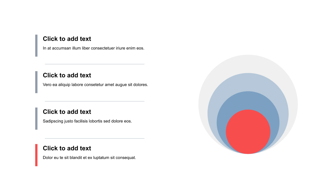Select divider line under 'Sadipscing justo' paragraph
The width and height of the screenshot is (333, 187).
tap(95, 138)
